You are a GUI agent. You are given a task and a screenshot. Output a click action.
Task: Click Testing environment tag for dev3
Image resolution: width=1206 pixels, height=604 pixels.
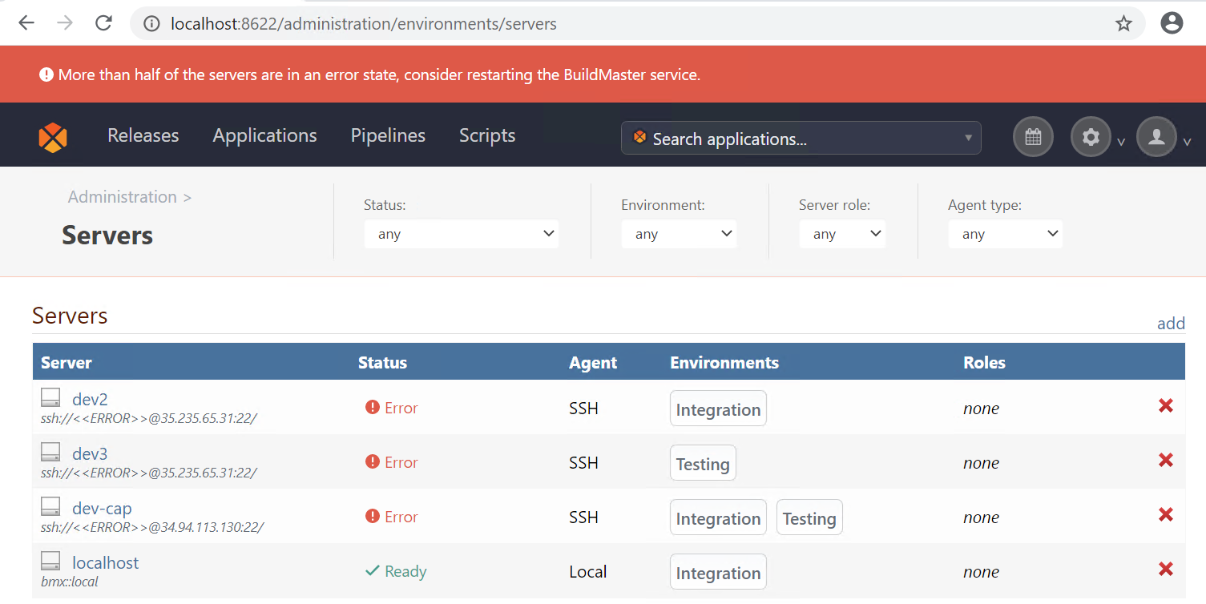click(703, 463)
